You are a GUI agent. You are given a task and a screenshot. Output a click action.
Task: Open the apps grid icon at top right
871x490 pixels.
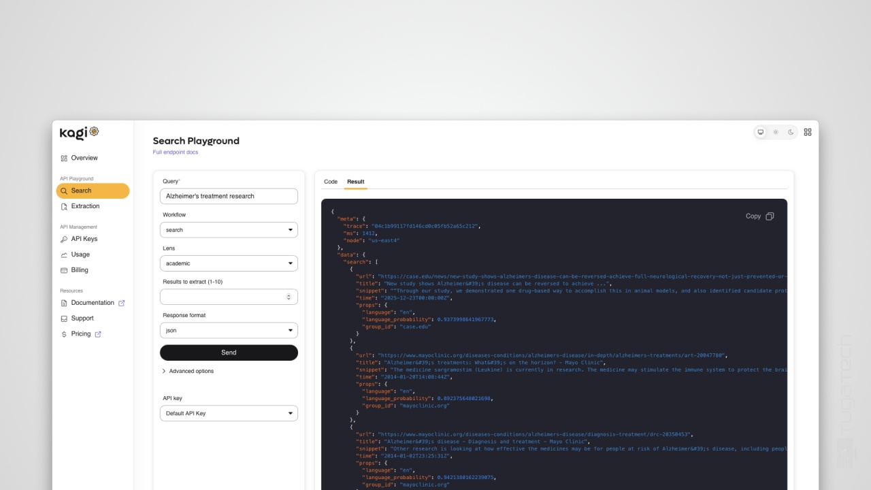pos(808,132)
